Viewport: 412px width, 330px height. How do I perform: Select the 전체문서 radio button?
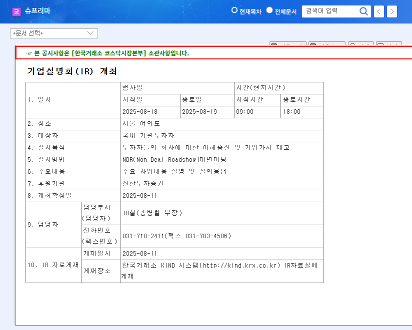point(269,9)
